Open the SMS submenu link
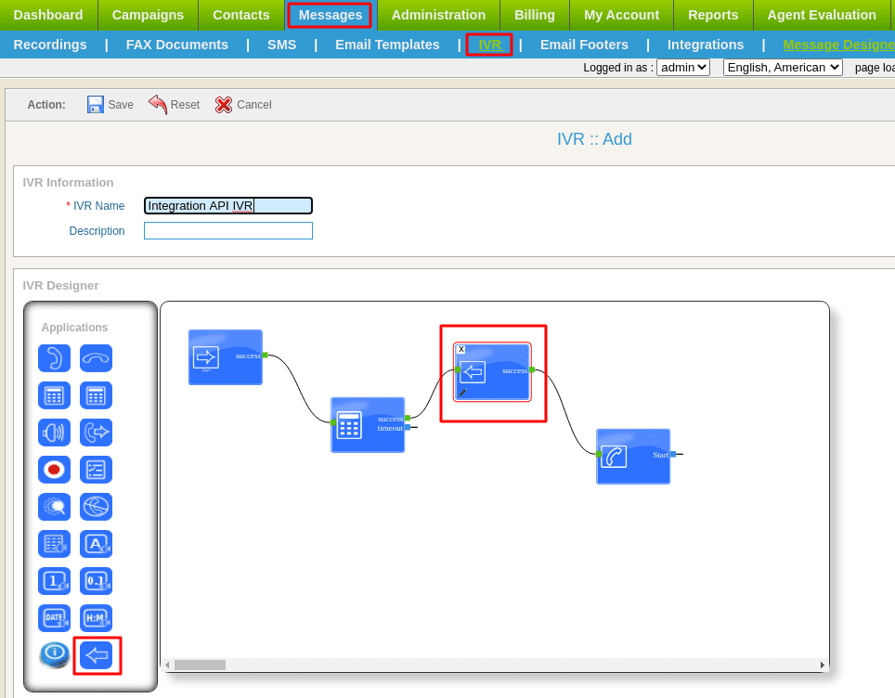The width and height of the screenshot is (895, 698). pos(281,45)
